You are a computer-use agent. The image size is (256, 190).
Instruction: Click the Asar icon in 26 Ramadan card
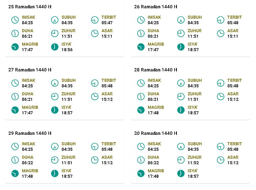tap(221, 33)
